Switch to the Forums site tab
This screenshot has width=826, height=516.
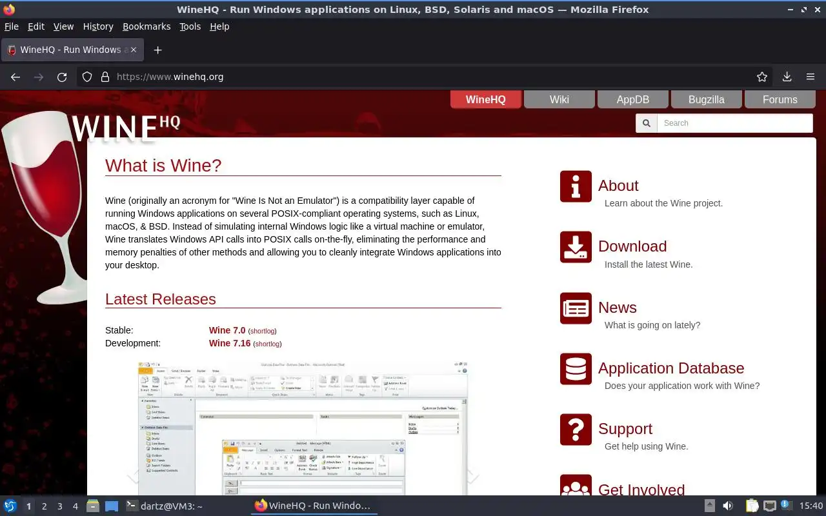pos(780,99)
